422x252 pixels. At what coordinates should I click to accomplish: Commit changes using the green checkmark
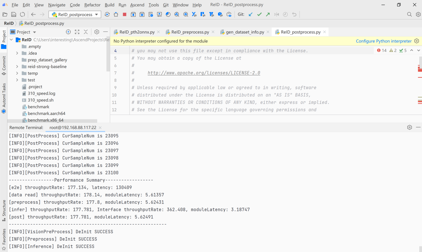(x=259, y=14)
